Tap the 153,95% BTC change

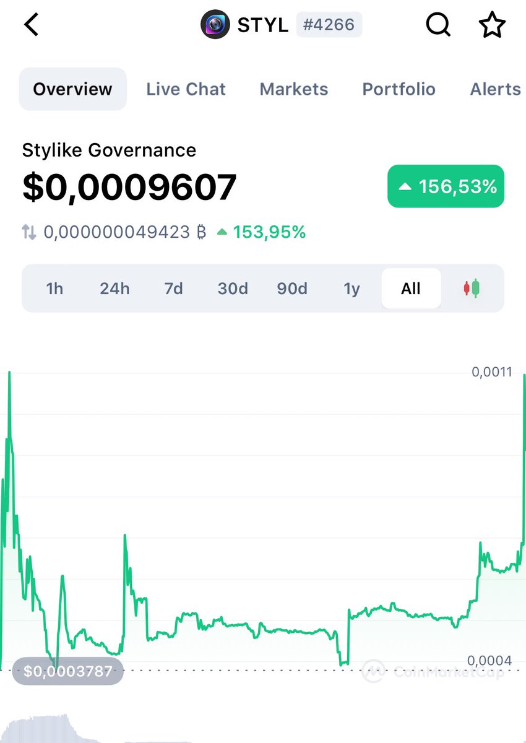[x=261, y=233]
